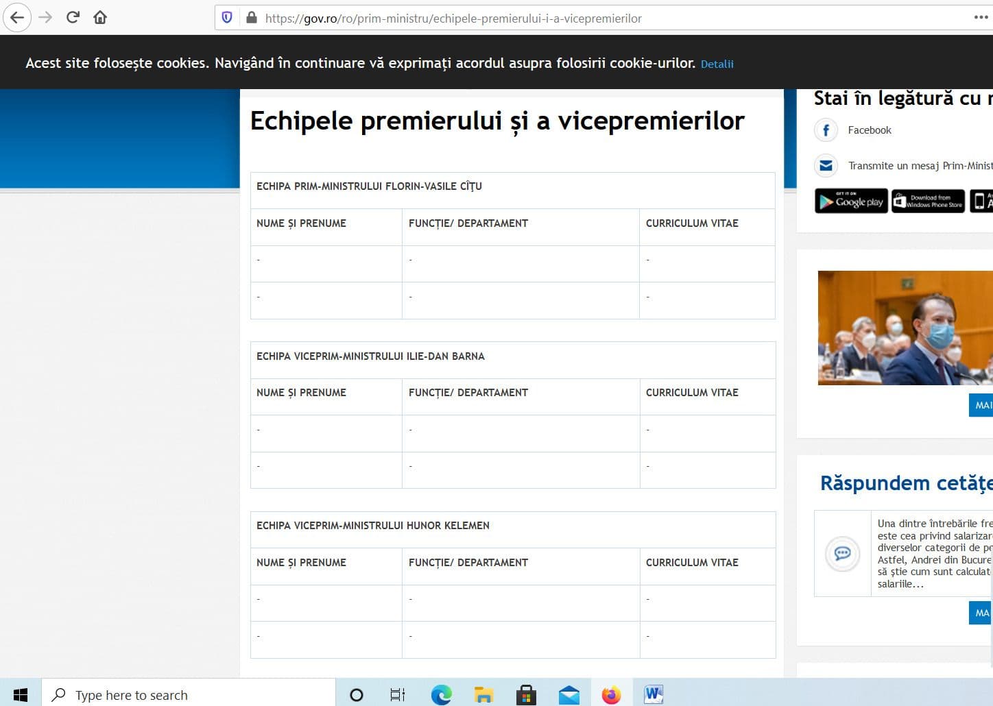Open the Windows Start menu
This screenshot has height=706, width=993.
(21, 694)
